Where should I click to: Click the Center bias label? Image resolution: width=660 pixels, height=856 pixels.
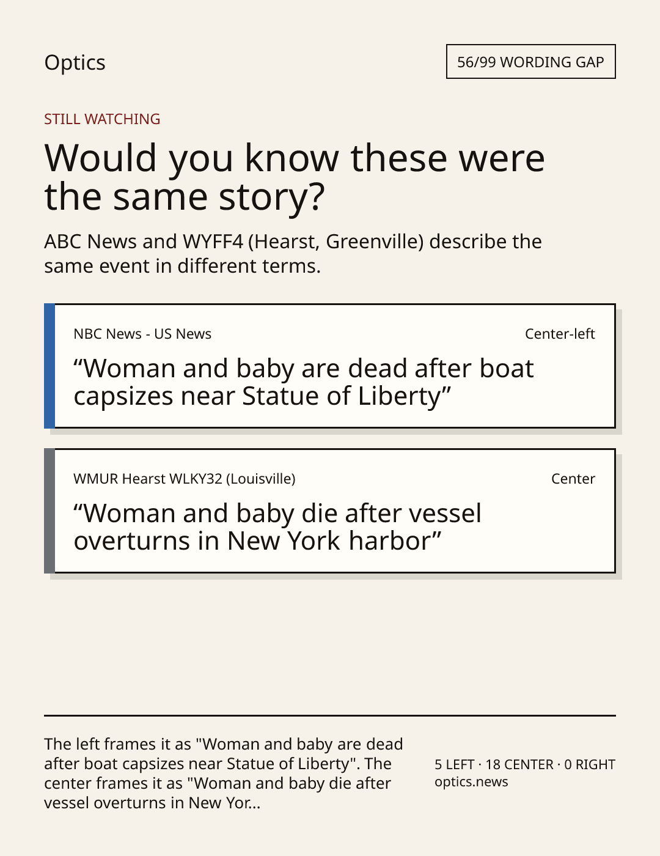pyautogui.click(x=573, y=479)
